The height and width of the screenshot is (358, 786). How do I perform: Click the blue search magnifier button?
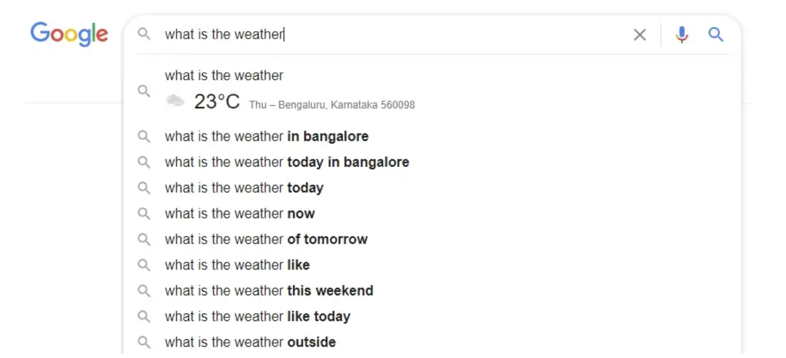pyautogui.click(x=716, y=35)
